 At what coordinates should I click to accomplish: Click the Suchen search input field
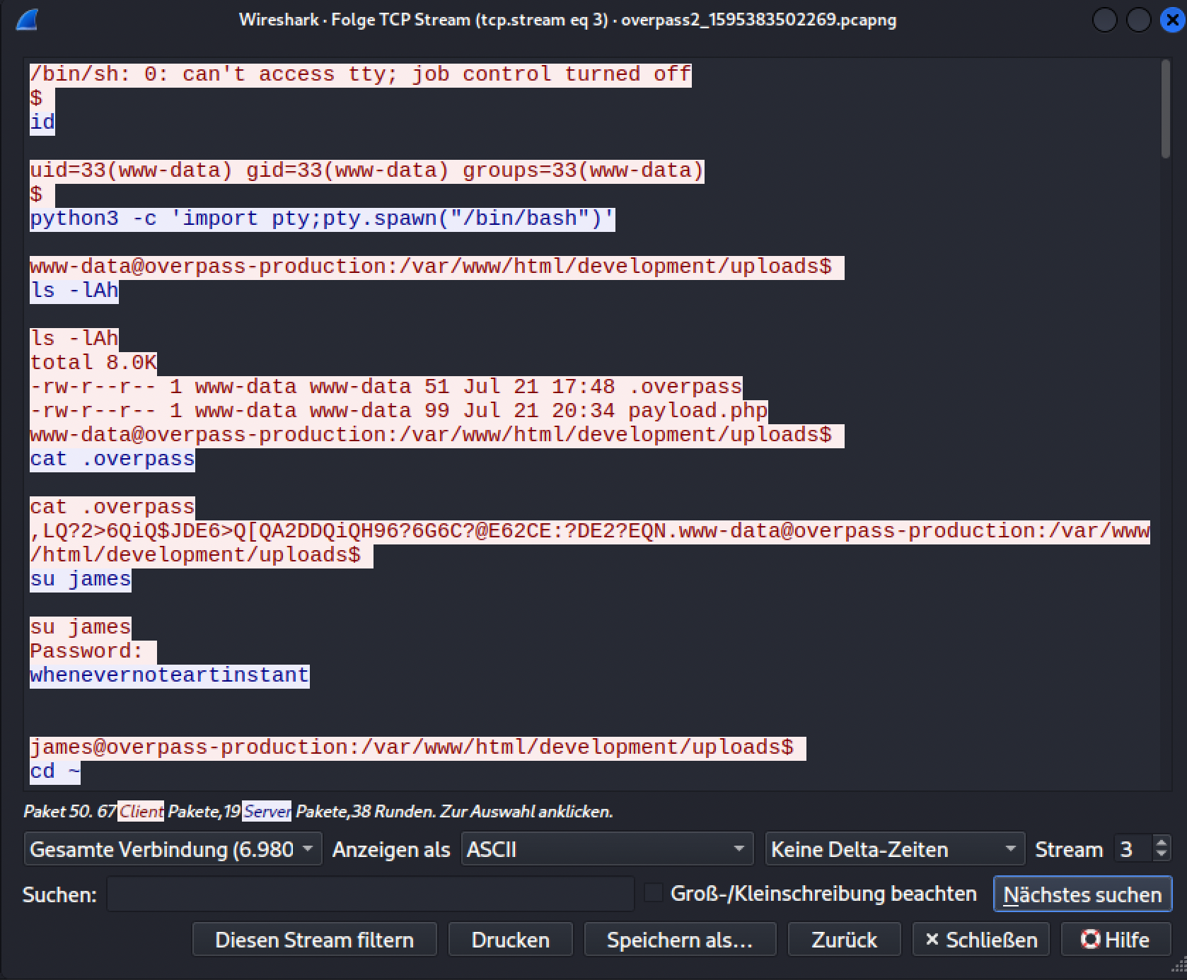click(x=370, y=894)
